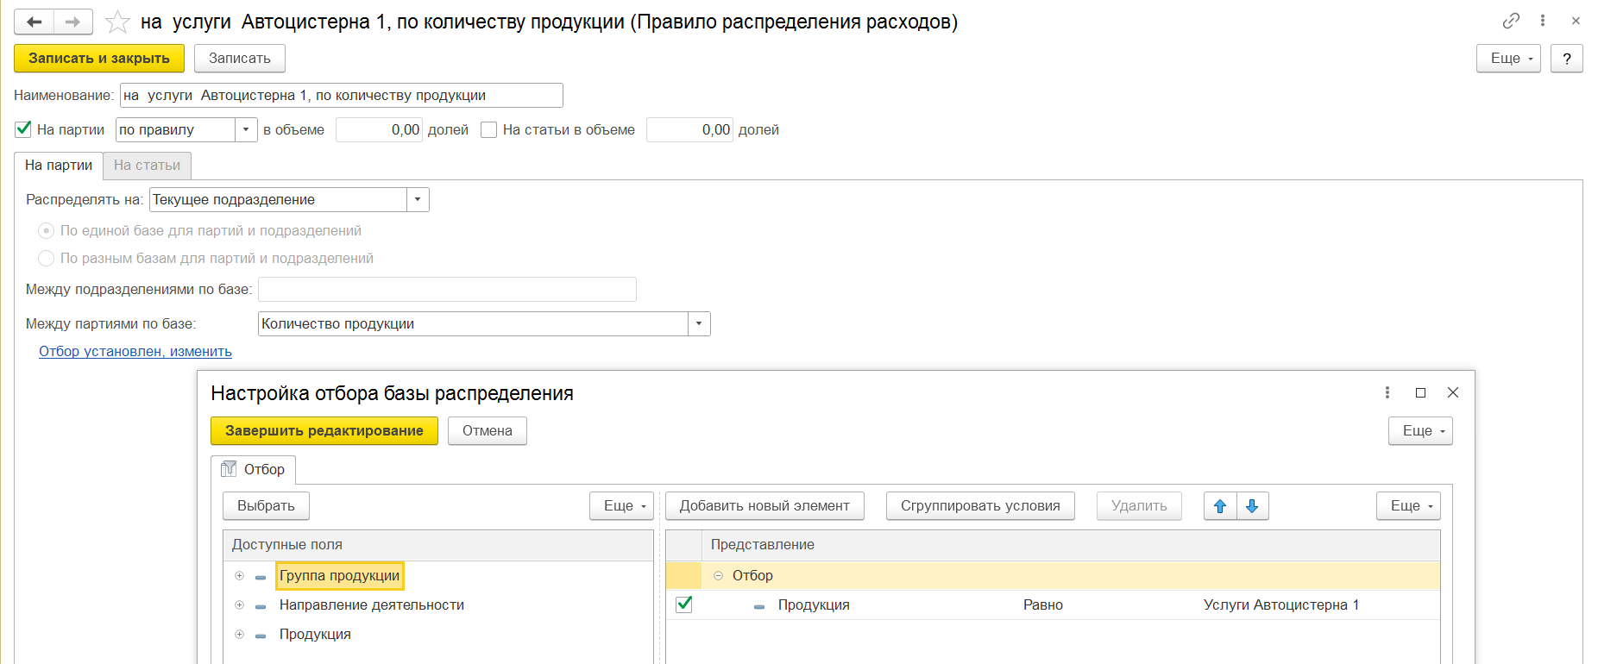Open 'Еще' menu of available fields
The width and height of the screenshot is (1598, 664).
coord(621,506)
